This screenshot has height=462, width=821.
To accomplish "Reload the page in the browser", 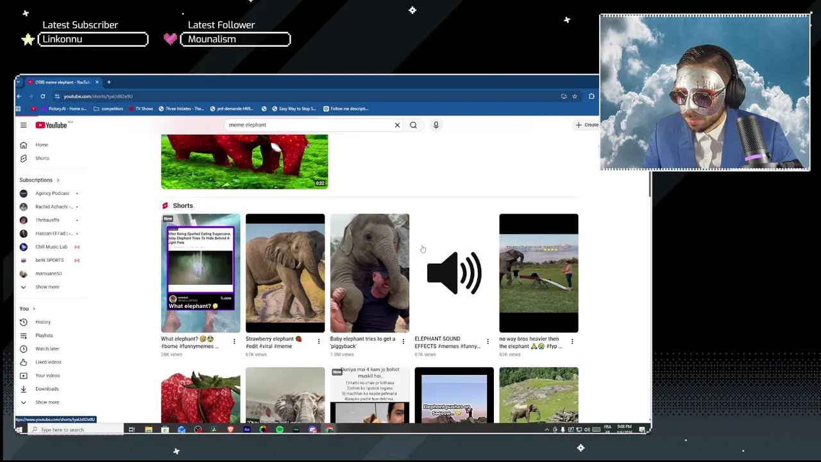I will coord(43,96).
